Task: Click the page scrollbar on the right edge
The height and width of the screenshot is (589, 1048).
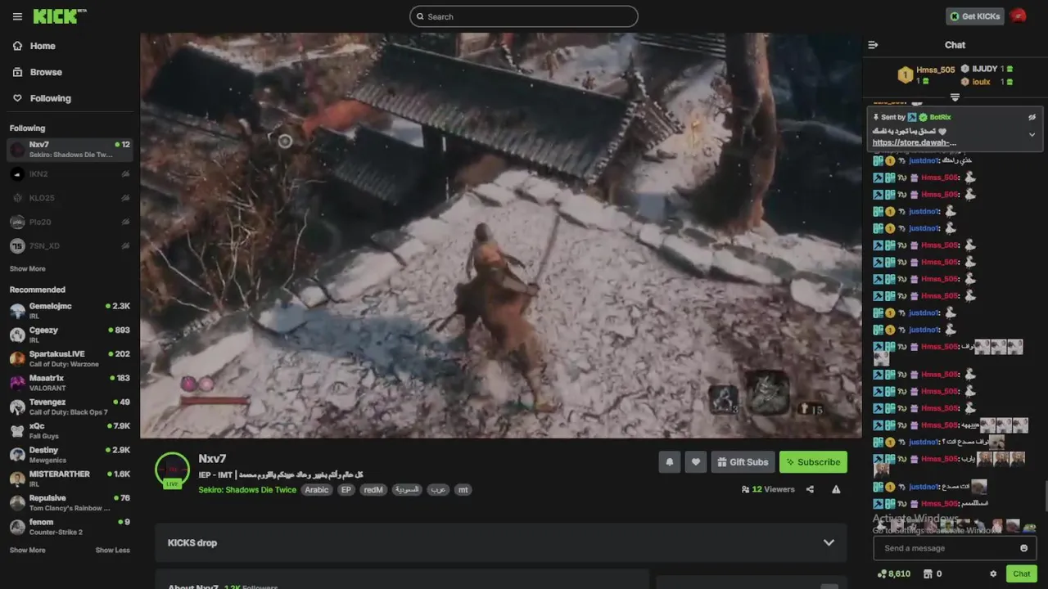Action: 1045,495
